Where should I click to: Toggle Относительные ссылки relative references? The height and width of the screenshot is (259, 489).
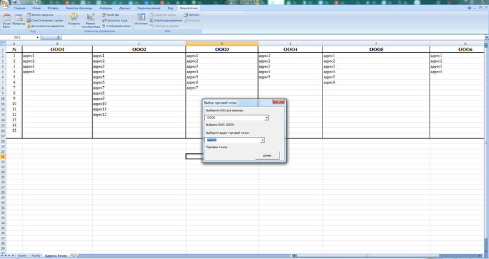[x=45, y=20]
